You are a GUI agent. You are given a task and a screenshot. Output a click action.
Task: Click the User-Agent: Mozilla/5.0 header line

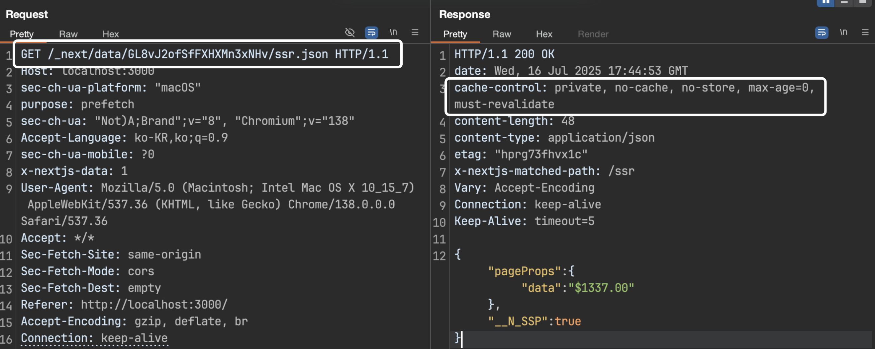tap(217, 187)
